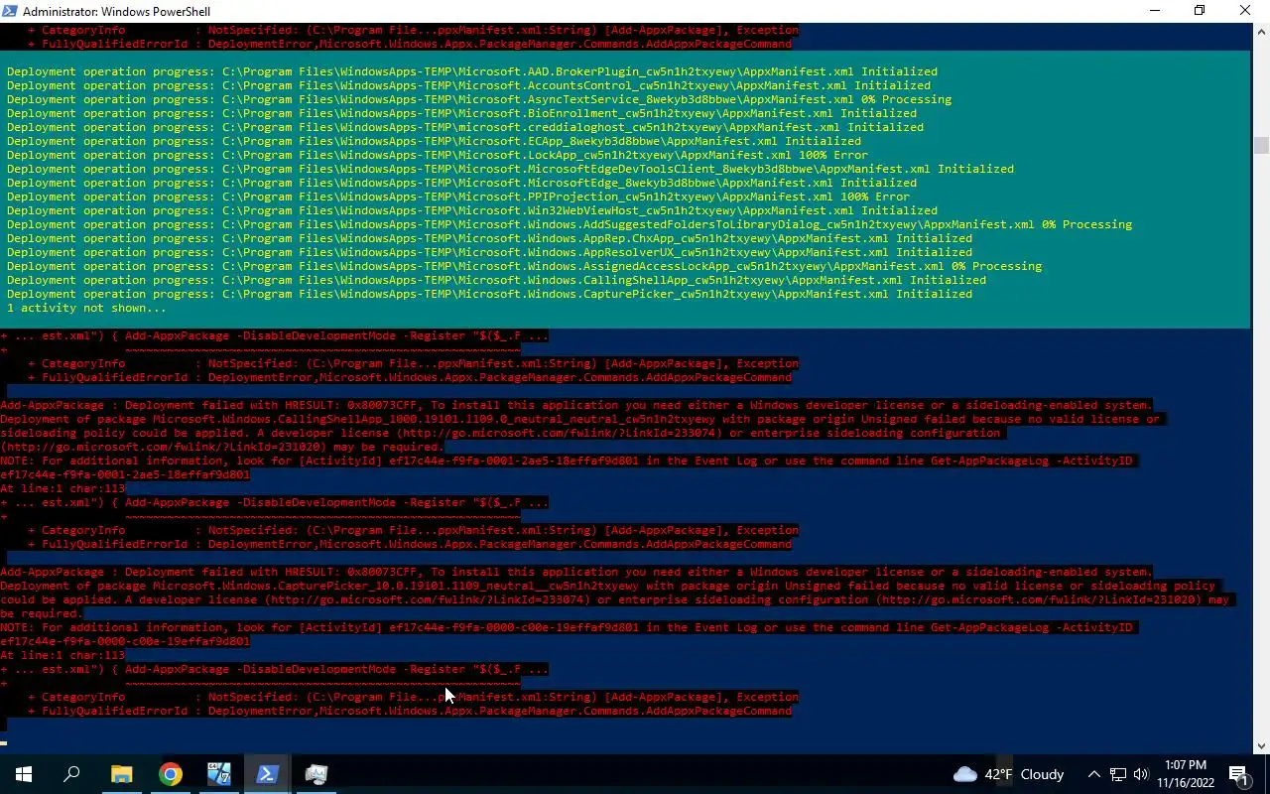Click the creddialoghost progress line
This screenshot has height=794, width=1270.
[x=465, y=127]
